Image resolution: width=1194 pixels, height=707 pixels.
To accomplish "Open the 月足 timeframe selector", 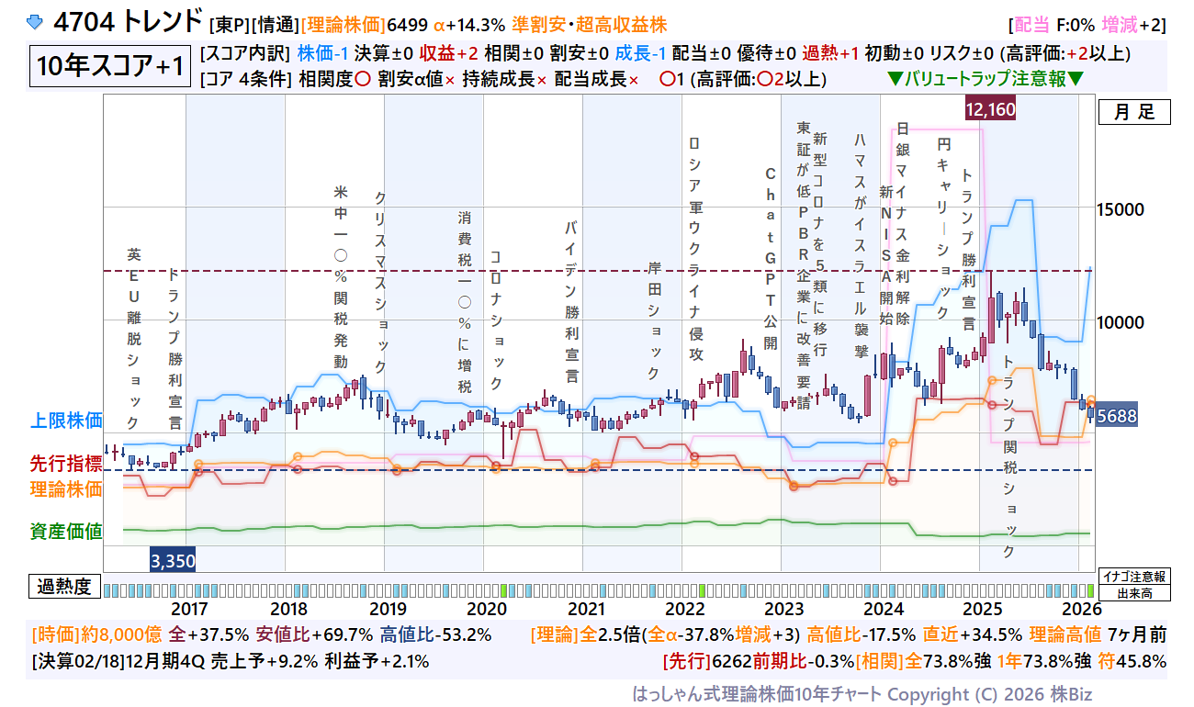I will click(x=1134, y=113).
